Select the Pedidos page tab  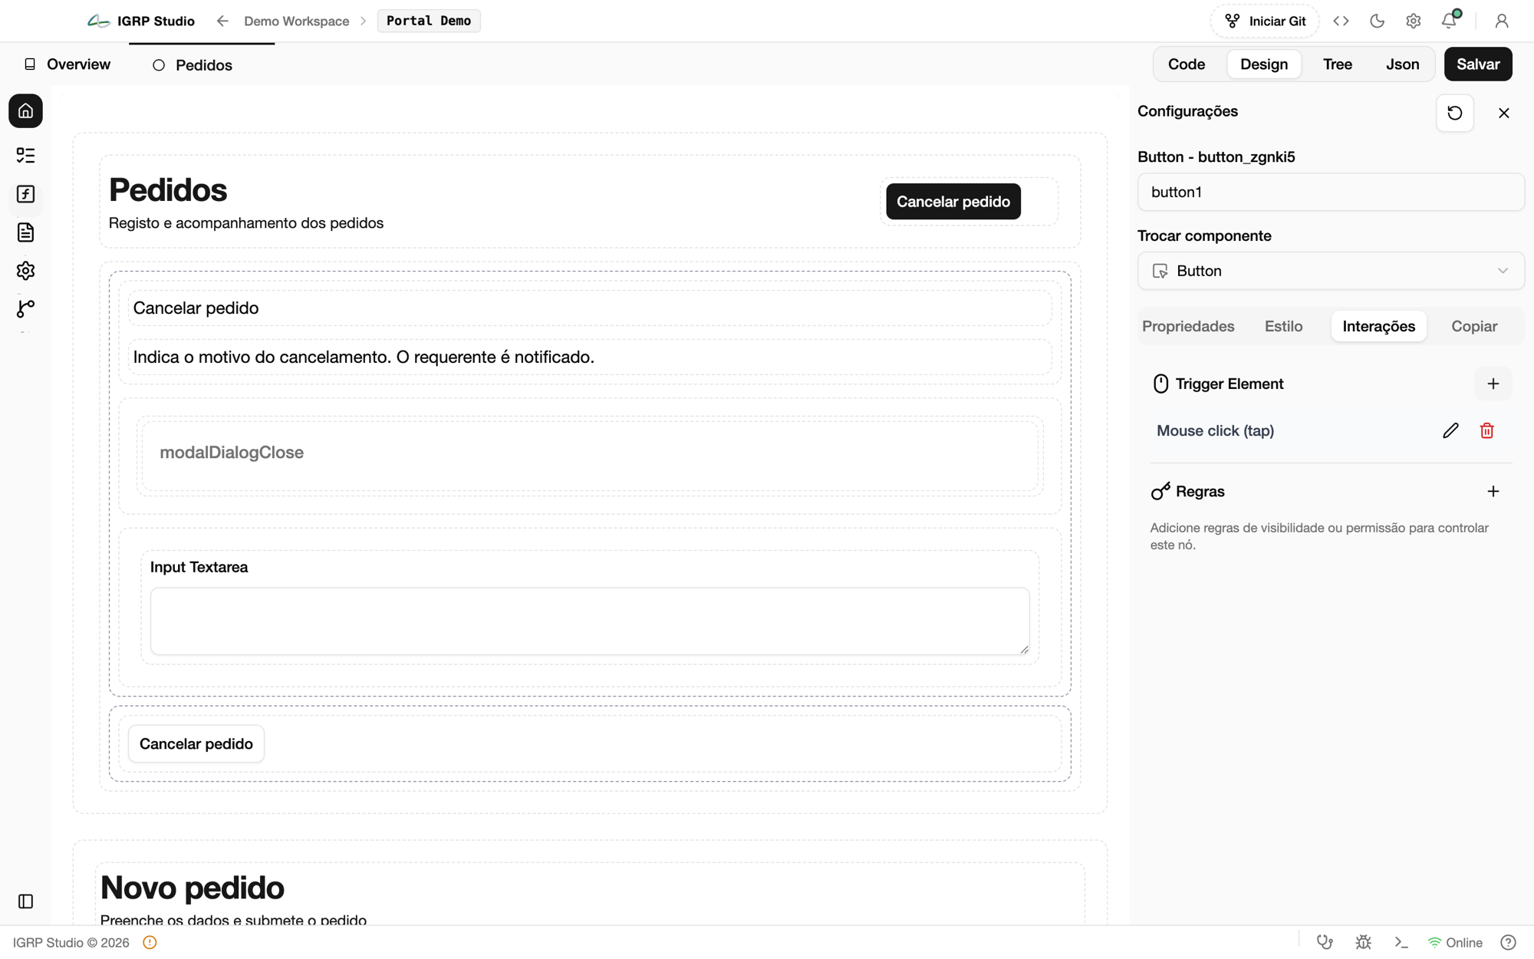pos(193,65)
